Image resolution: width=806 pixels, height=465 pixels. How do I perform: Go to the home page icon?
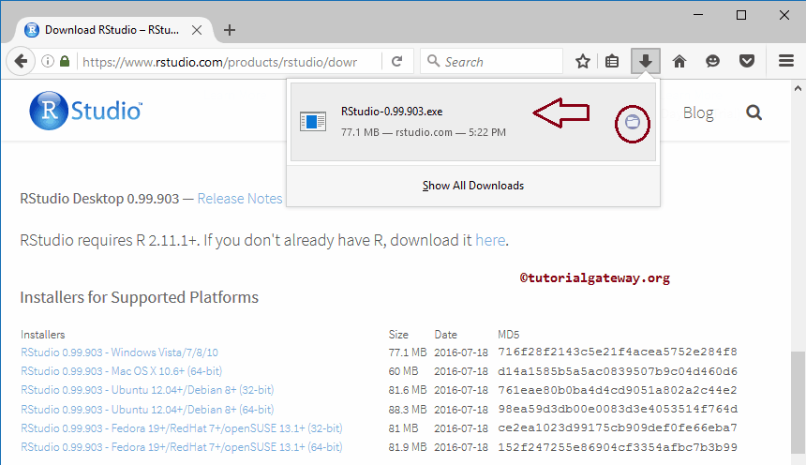click(679, 62)
